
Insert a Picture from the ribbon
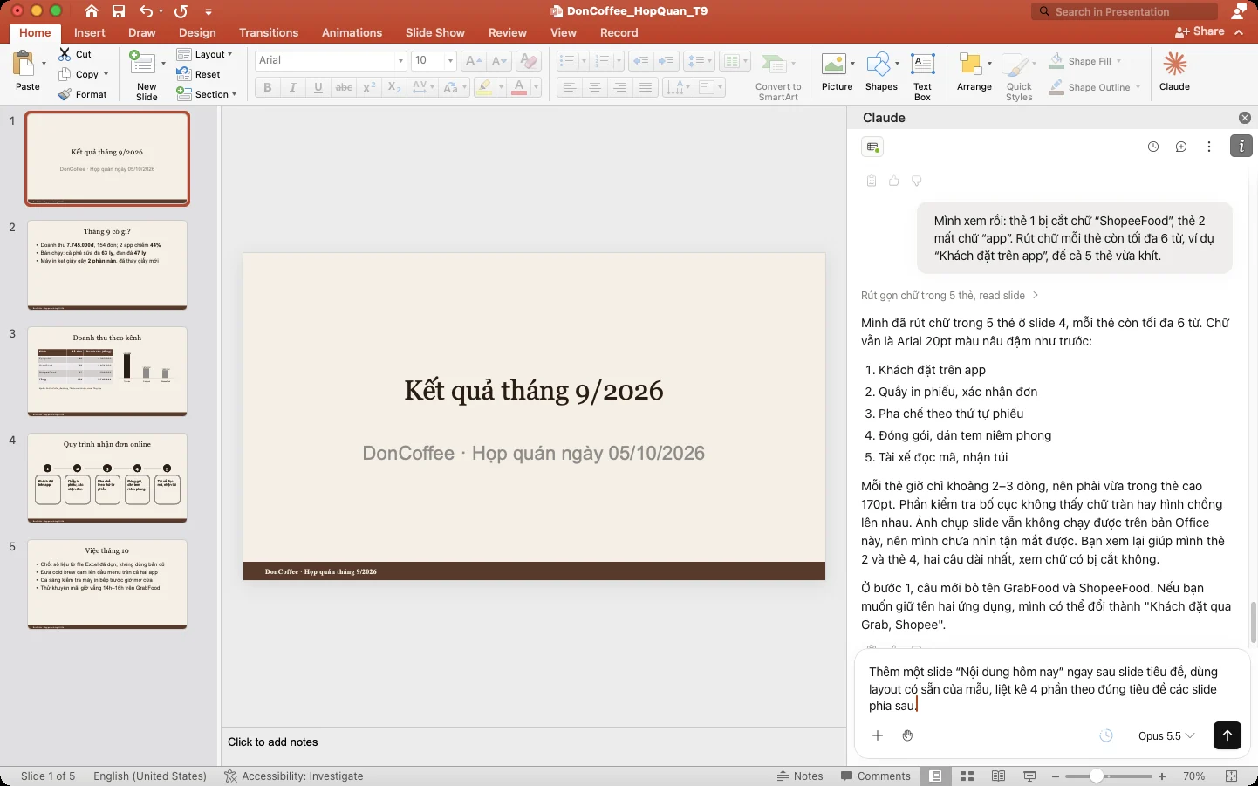click(x=837, y=72)
